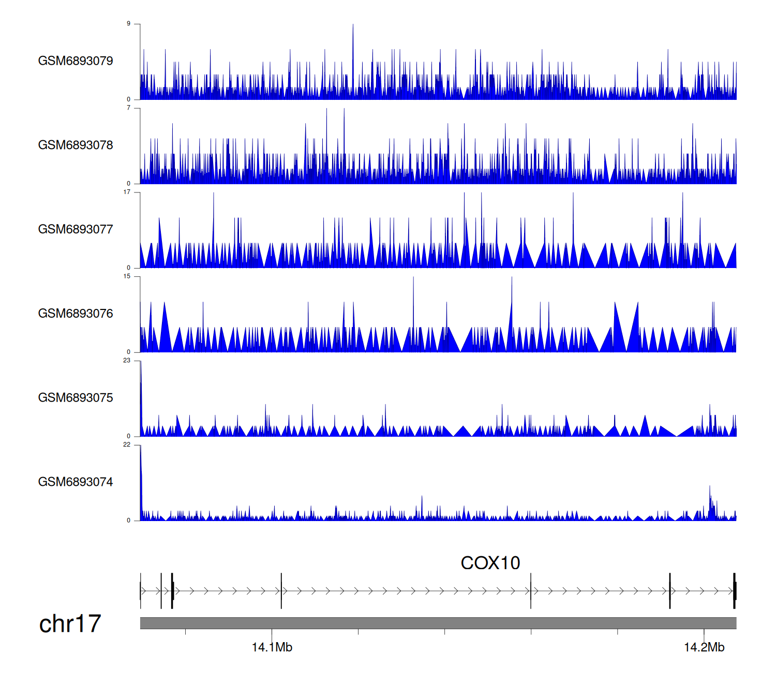
Task: Click the first COX10 exon at far left
Action: pyautogui.click(x=141, y=591)
